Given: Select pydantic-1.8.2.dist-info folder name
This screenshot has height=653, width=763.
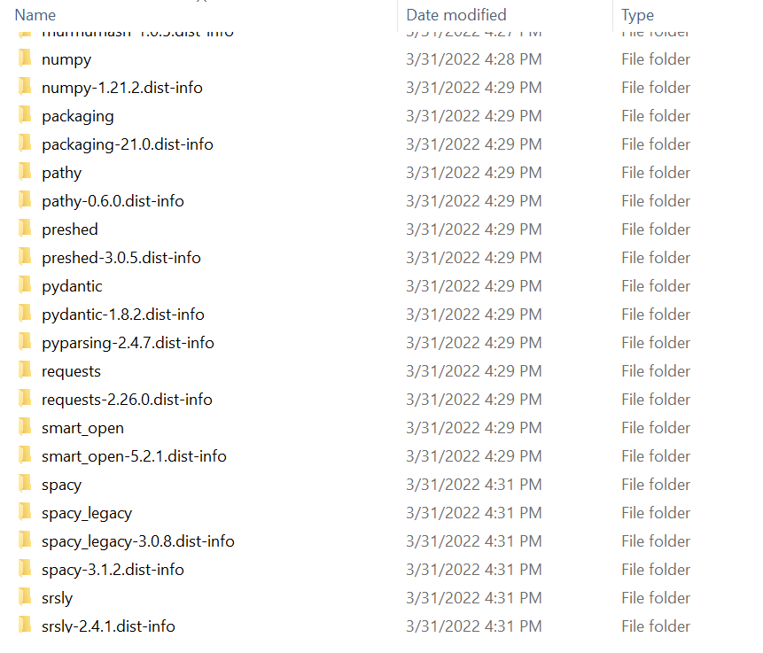Looking at the screenshot, I should pos(123,315).
